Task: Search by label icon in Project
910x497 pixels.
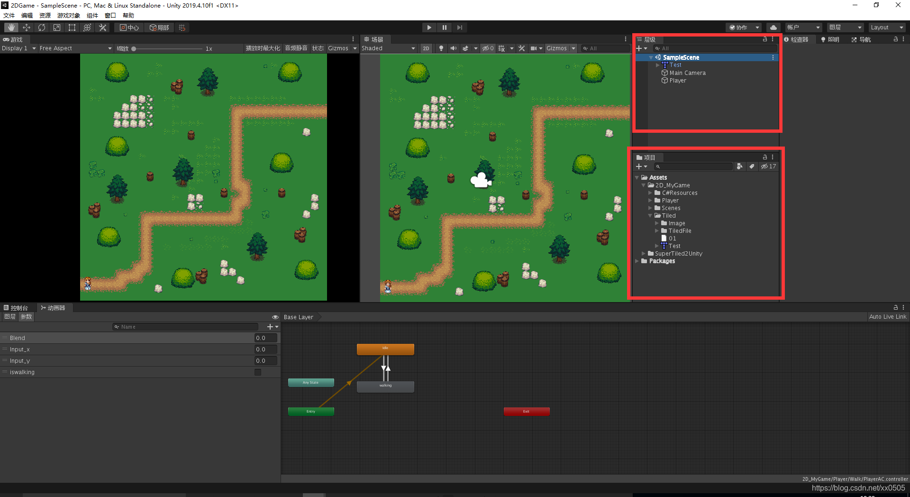Action: (x=752, y=166)
